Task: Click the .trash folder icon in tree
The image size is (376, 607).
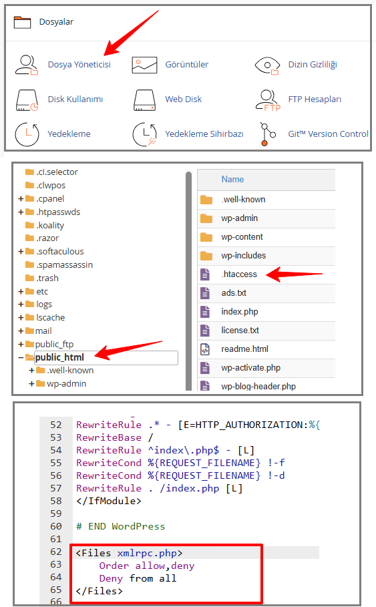Action: coord(29,278)
